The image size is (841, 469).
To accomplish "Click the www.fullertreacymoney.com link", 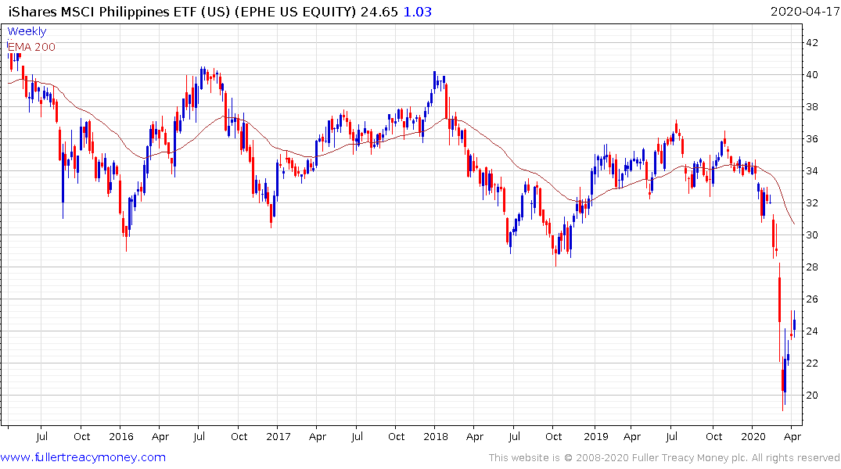I will tap(83, 457).
